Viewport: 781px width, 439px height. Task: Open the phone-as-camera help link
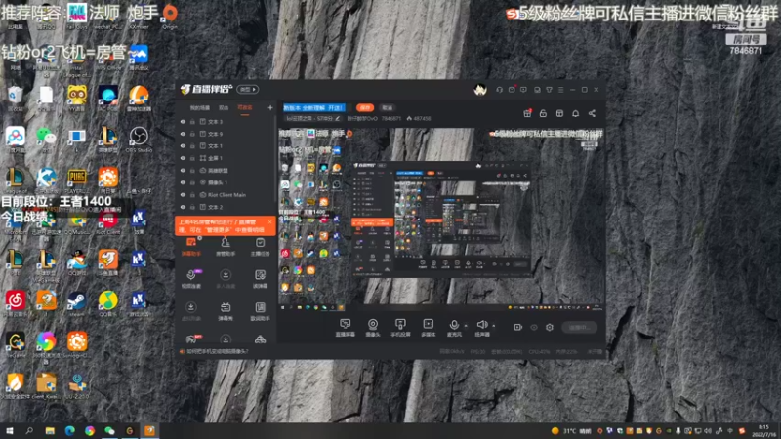(217, 351)
